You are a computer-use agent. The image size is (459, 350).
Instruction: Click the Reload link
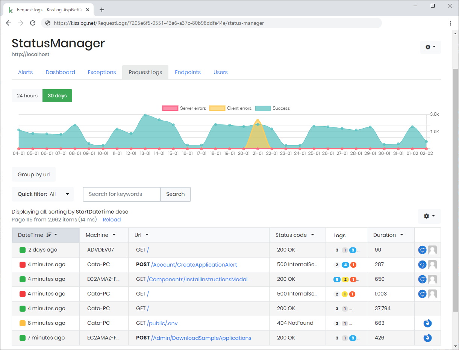pos(112,220)
